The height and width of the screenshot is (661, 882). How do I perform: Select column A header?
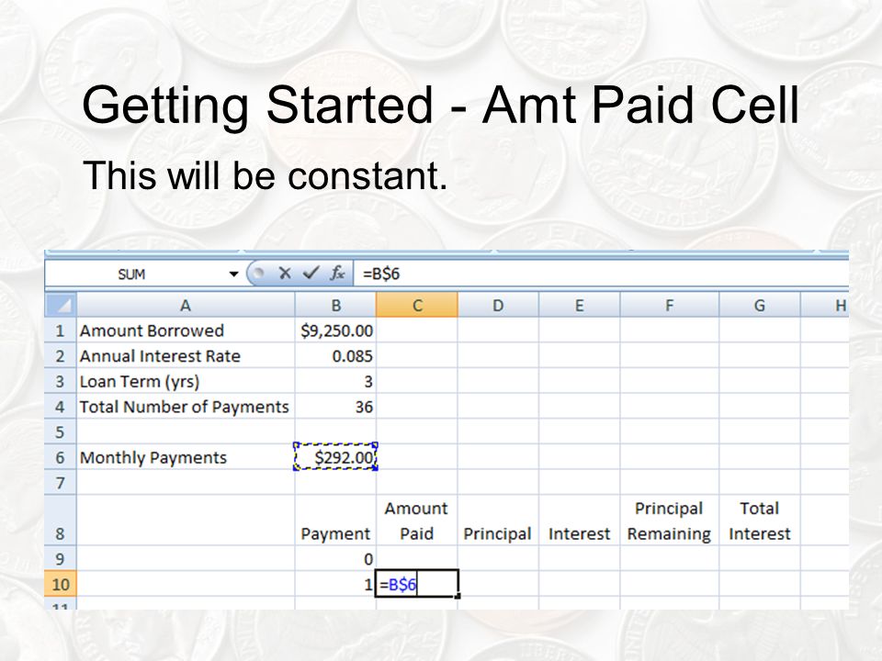coord(186,305)
